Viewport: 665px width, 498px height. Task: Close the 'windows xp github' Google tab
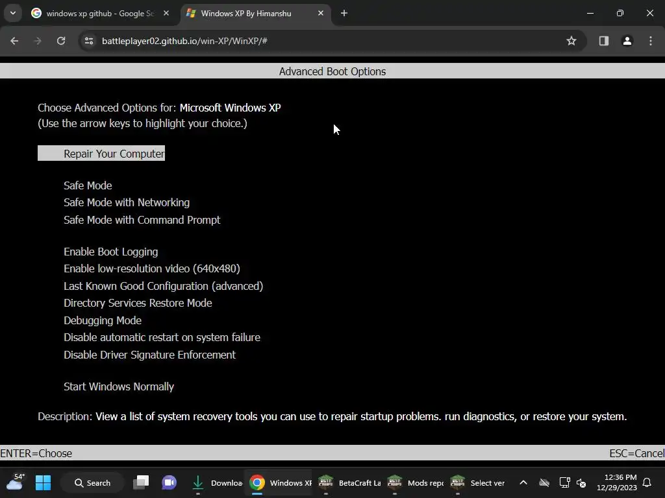click(166, 14)
